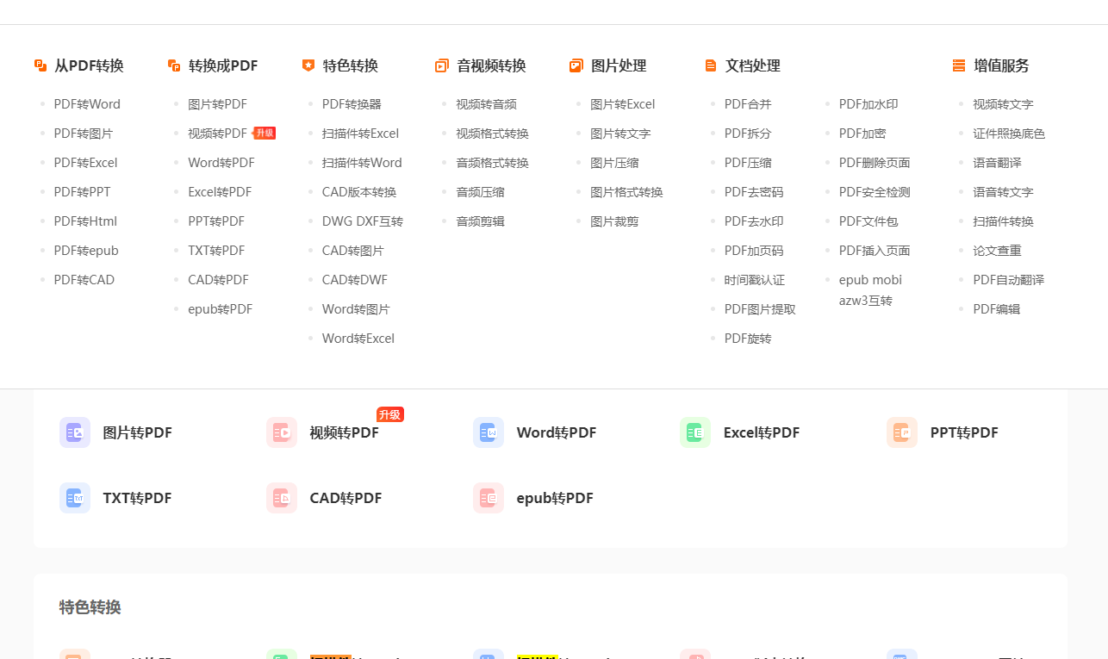
Task: Open PDF安全检测 link
Action: [x=875, y=192]
